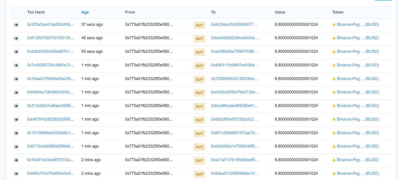The width and height of the screenshot is (399, 180).
Task: Open transaction hash 0x0710dda8966af28fdbf
Action: pos(51,146)
